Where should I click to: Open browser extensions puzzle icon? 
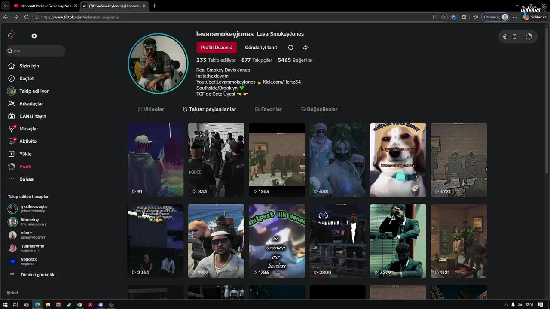click(464, 17)
